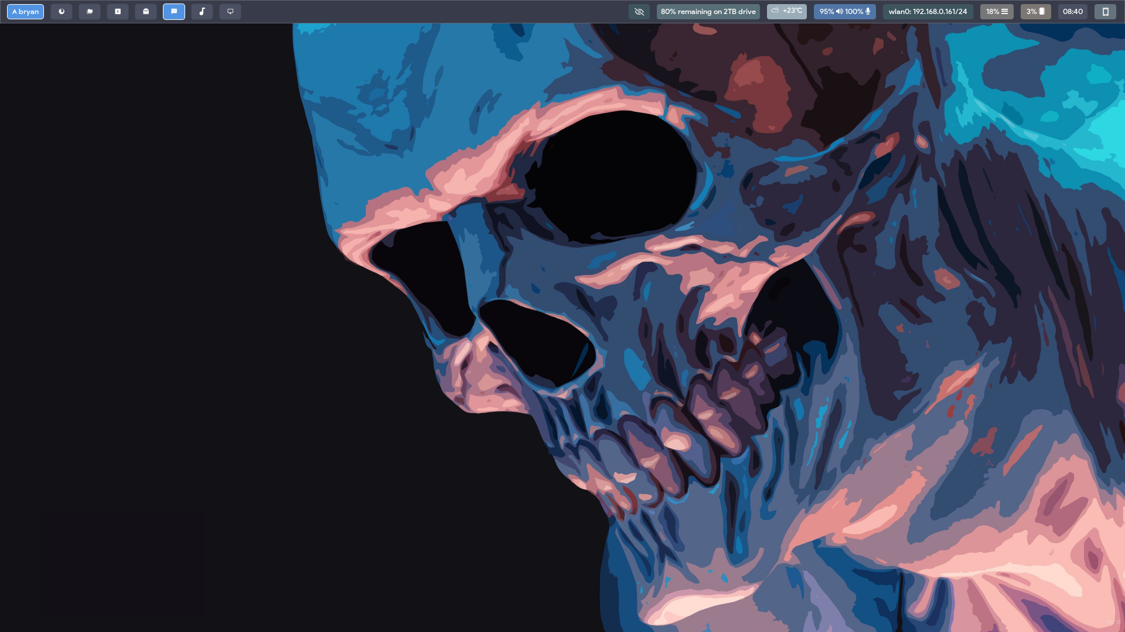The width and height of the screenshot is (1125, 632).
Task: Click the phone icon at bar end
Action: [1105, 12]
